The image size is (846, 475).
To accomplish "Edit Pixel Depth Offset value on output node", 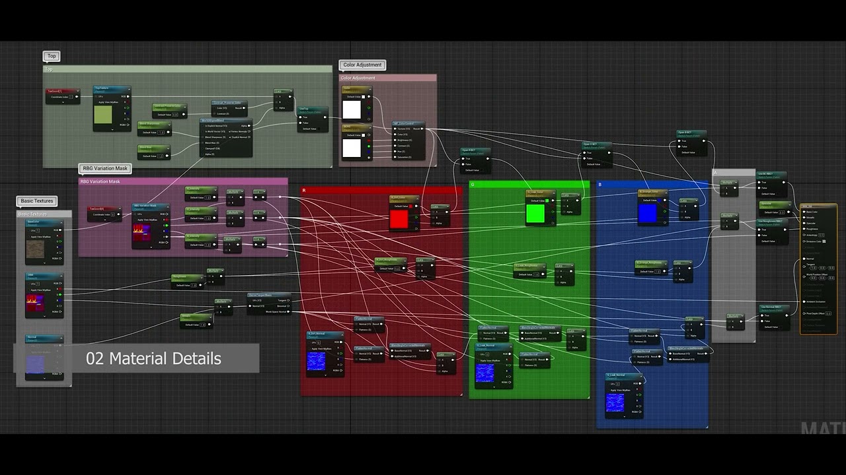I will click(x=828, y=313).
